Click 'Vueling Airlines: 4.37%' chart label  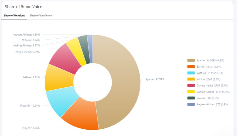tap(26, 46)
